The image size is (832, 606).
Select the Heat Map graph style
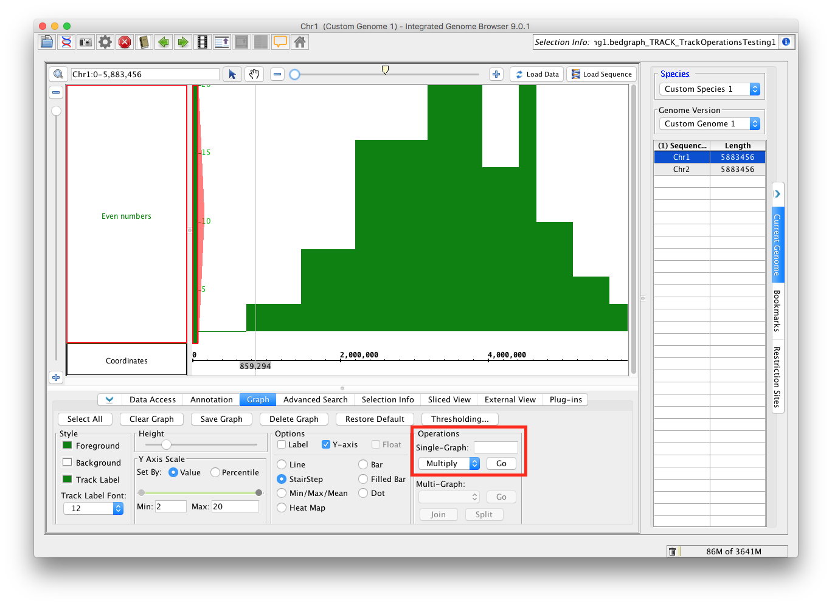tap(282, 508)
